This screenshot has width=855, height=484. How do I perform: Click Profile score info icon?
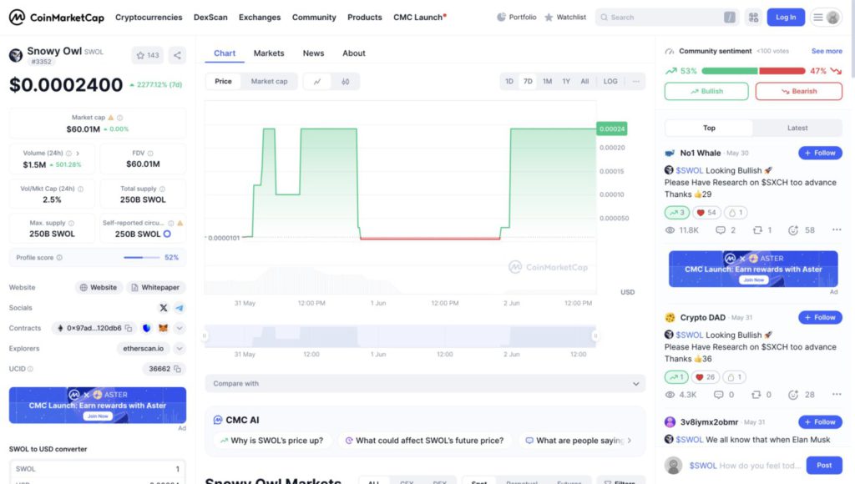click(x=59, y=257)
